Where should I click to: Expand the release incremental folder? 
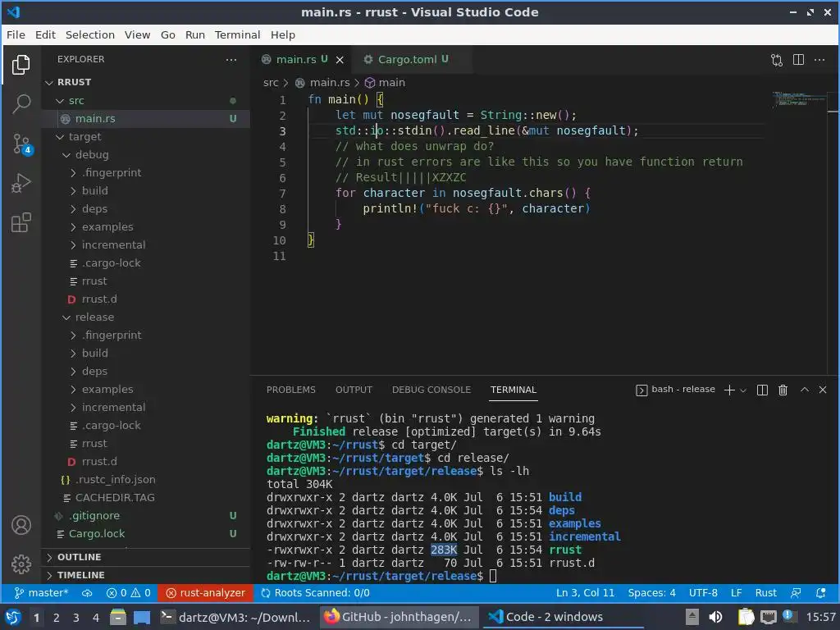146,407
